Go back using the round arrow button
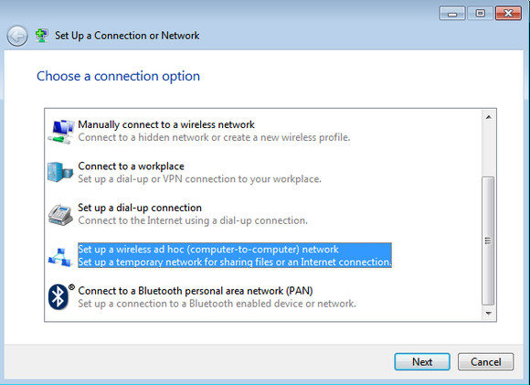 (x=16, y=36)
